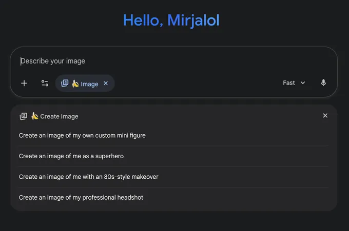Click the banana emoji in the Image chip
This screenshot has width=349, height=231.
point(75,83)
